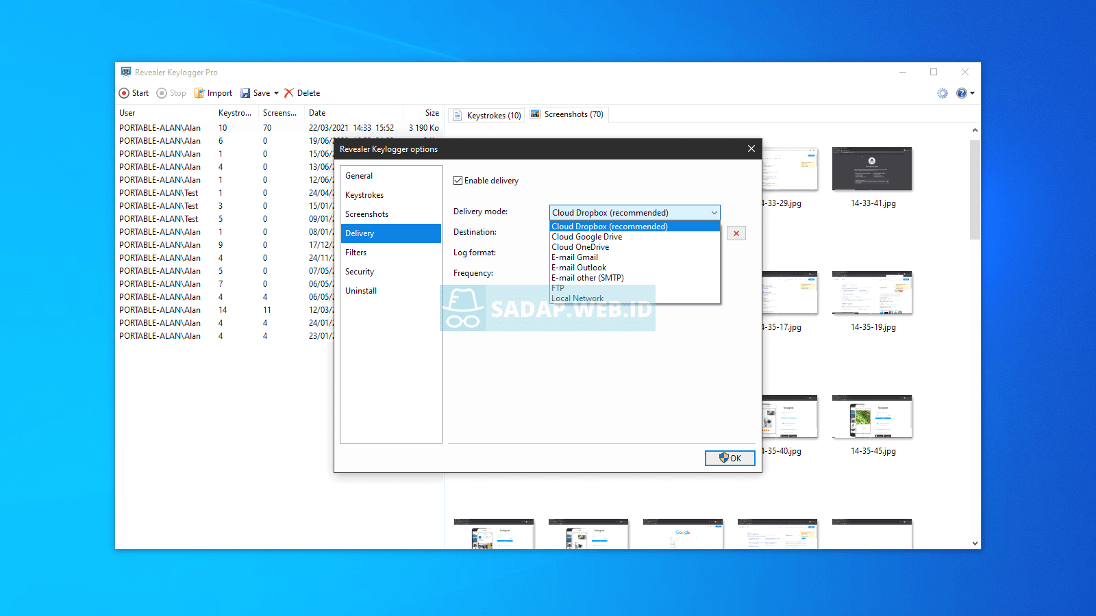Viewport: 1096px width, 616px height.
Task: Open the Filters options category
Action: point(391,253)
